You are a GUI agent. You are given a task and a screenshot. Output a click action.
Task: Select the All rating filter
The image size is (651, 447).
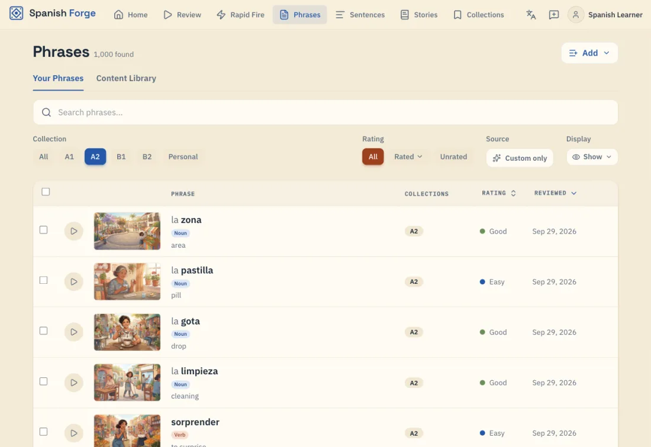[373, 157]
